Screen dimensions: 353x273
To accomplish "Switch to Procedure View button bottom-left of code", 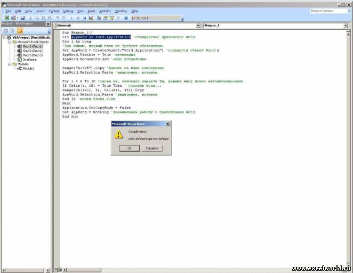I will (x=56, y=270).
